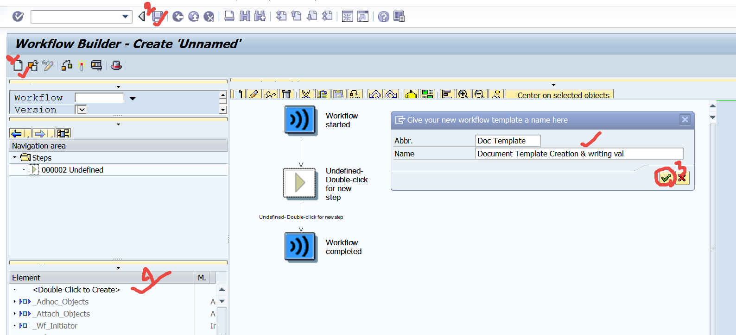Click the Cut scissors icon
This screenshot has height=335, width=736.
305,94
